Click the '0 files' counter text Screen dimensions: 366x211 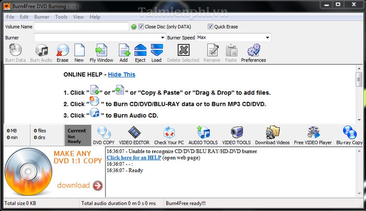40,131
